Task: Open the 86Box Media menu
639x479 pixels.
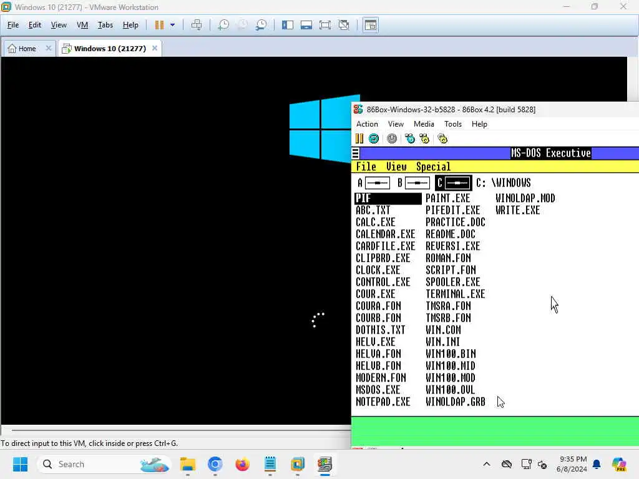Action: tap(424, 124)
